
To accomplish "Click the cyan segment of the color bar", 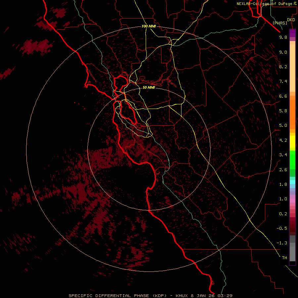I will click(x=292, y=182).
